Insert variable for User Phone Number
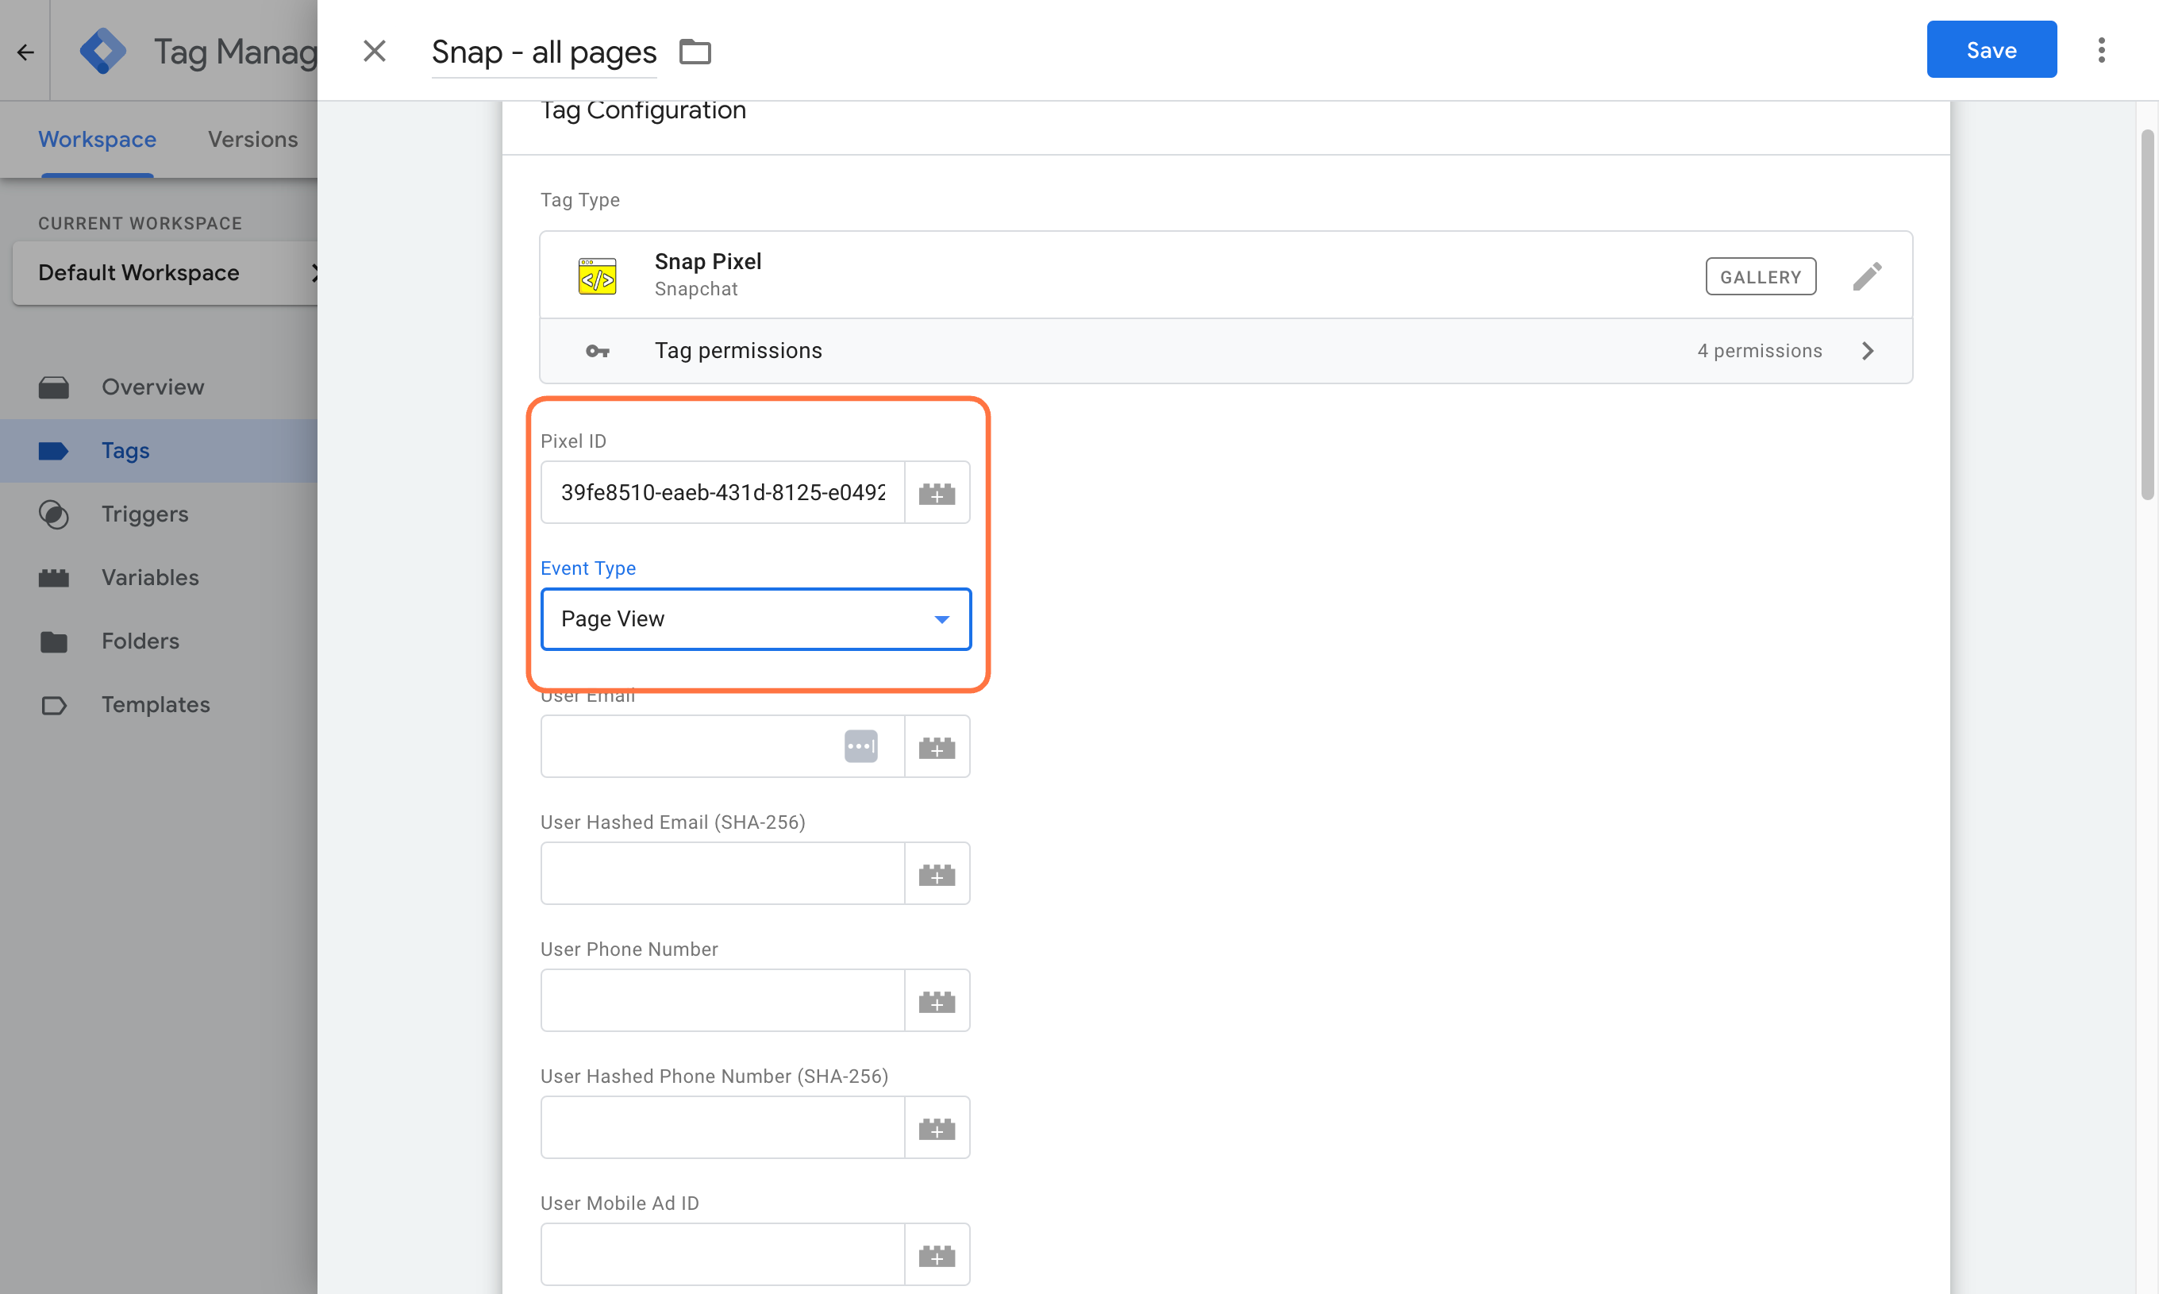The image size is (2159, 1294). 937,1000
